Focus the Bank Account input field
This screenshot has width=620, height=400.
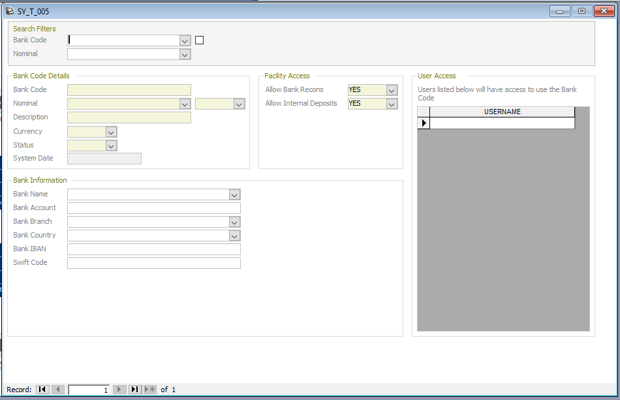(154, 208)
